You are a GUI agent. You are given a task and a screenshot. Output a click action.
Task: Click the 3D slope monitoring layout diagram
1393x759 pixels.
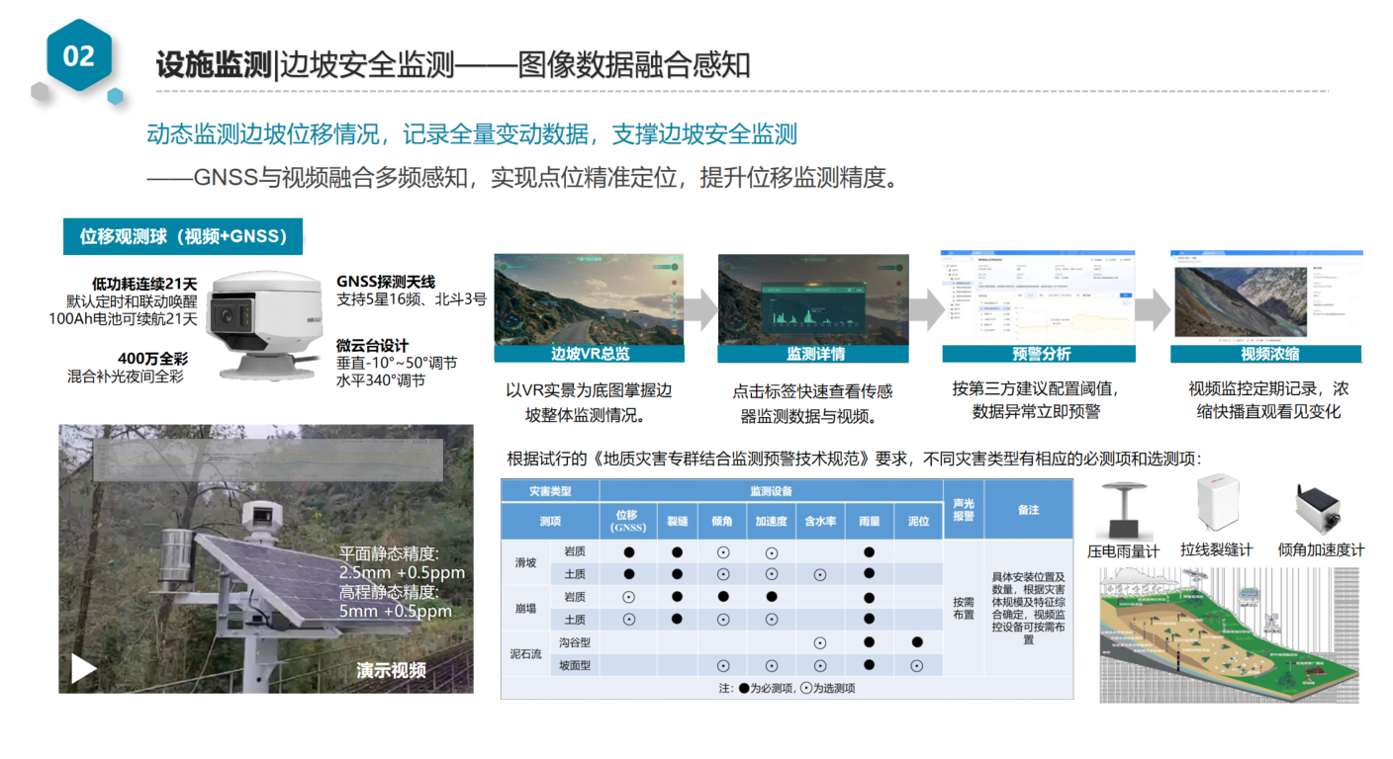click(x=1231, y=634)
